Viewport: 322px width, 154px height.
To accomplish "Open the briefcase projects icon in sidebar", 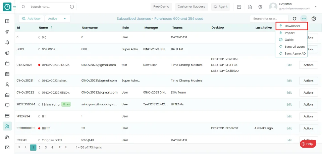I will click(7, 95).
